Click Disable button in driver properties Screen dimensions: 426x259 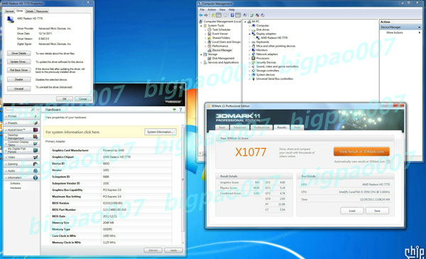tap(18, 80)
